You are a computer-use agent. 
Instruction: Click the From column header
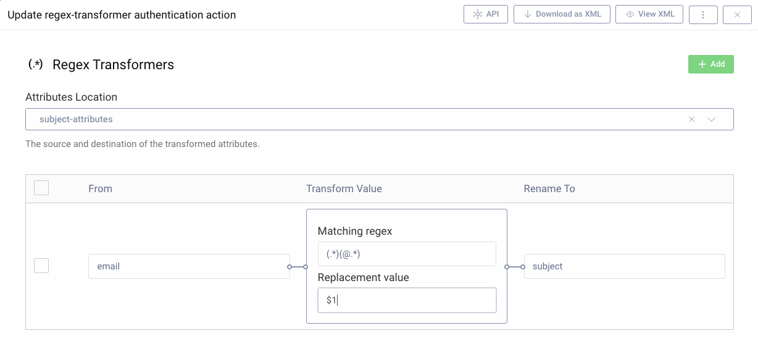coord(101,188)
